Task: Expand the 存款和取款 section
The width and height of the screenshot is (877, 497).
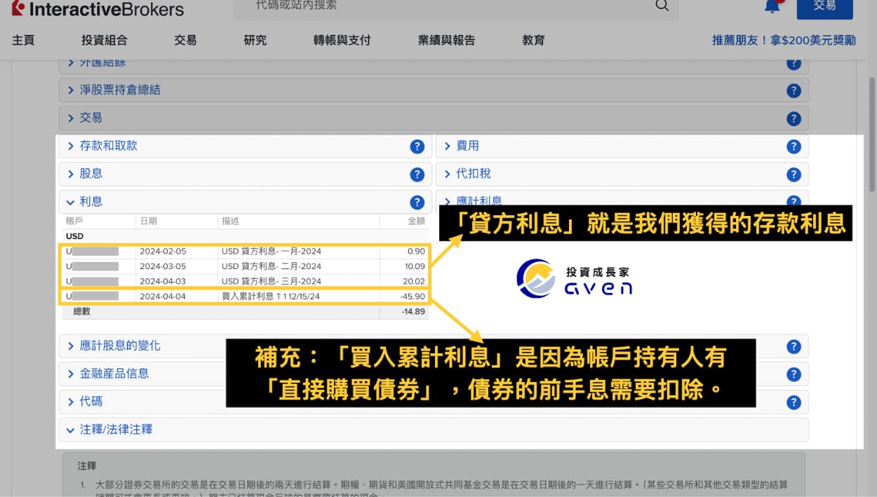Action: 245,146
